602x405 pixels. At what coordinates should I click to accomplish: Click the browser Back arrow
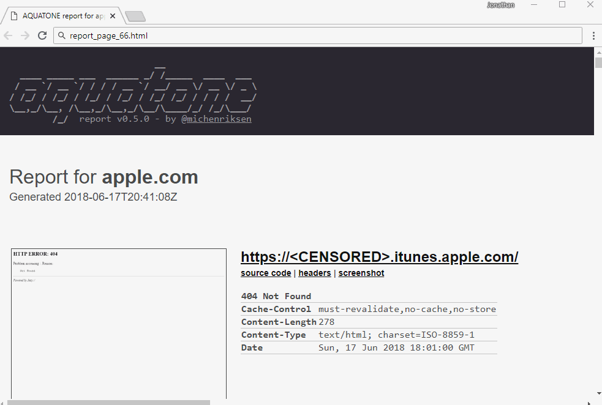[x=8, y=35]
